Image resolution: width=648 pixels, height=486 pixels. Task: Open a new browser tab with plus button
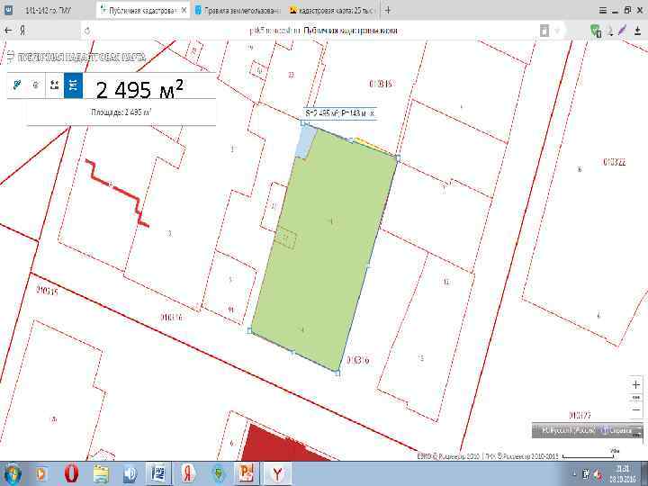(388, 10)
